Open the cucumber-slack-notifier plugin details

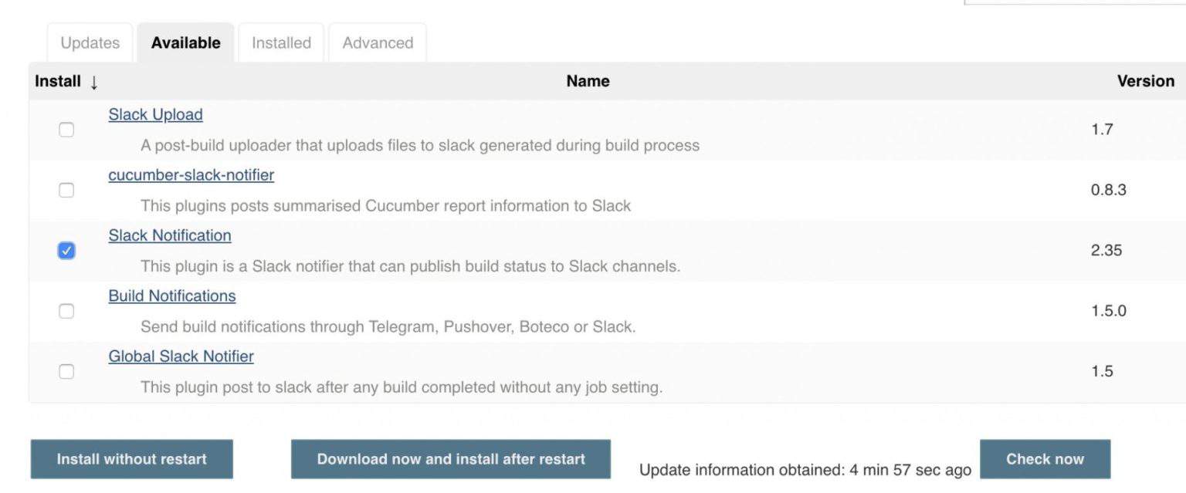(191, 174)
